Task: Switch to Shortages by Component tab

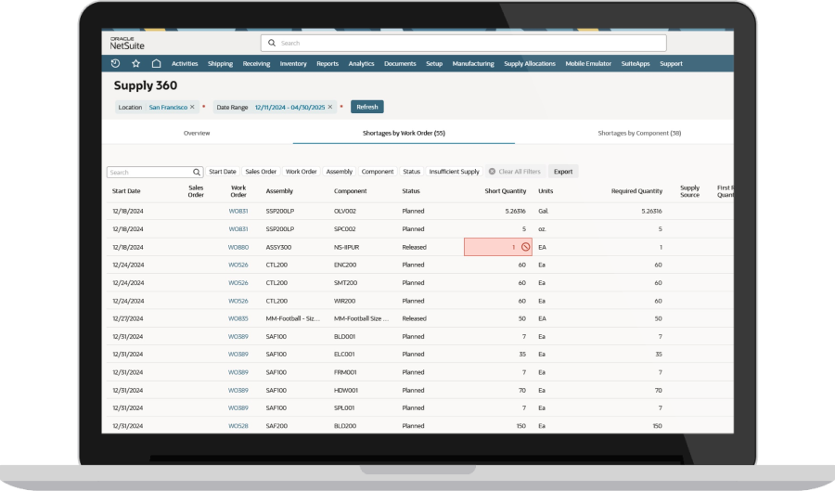Action: click(639, 133)
